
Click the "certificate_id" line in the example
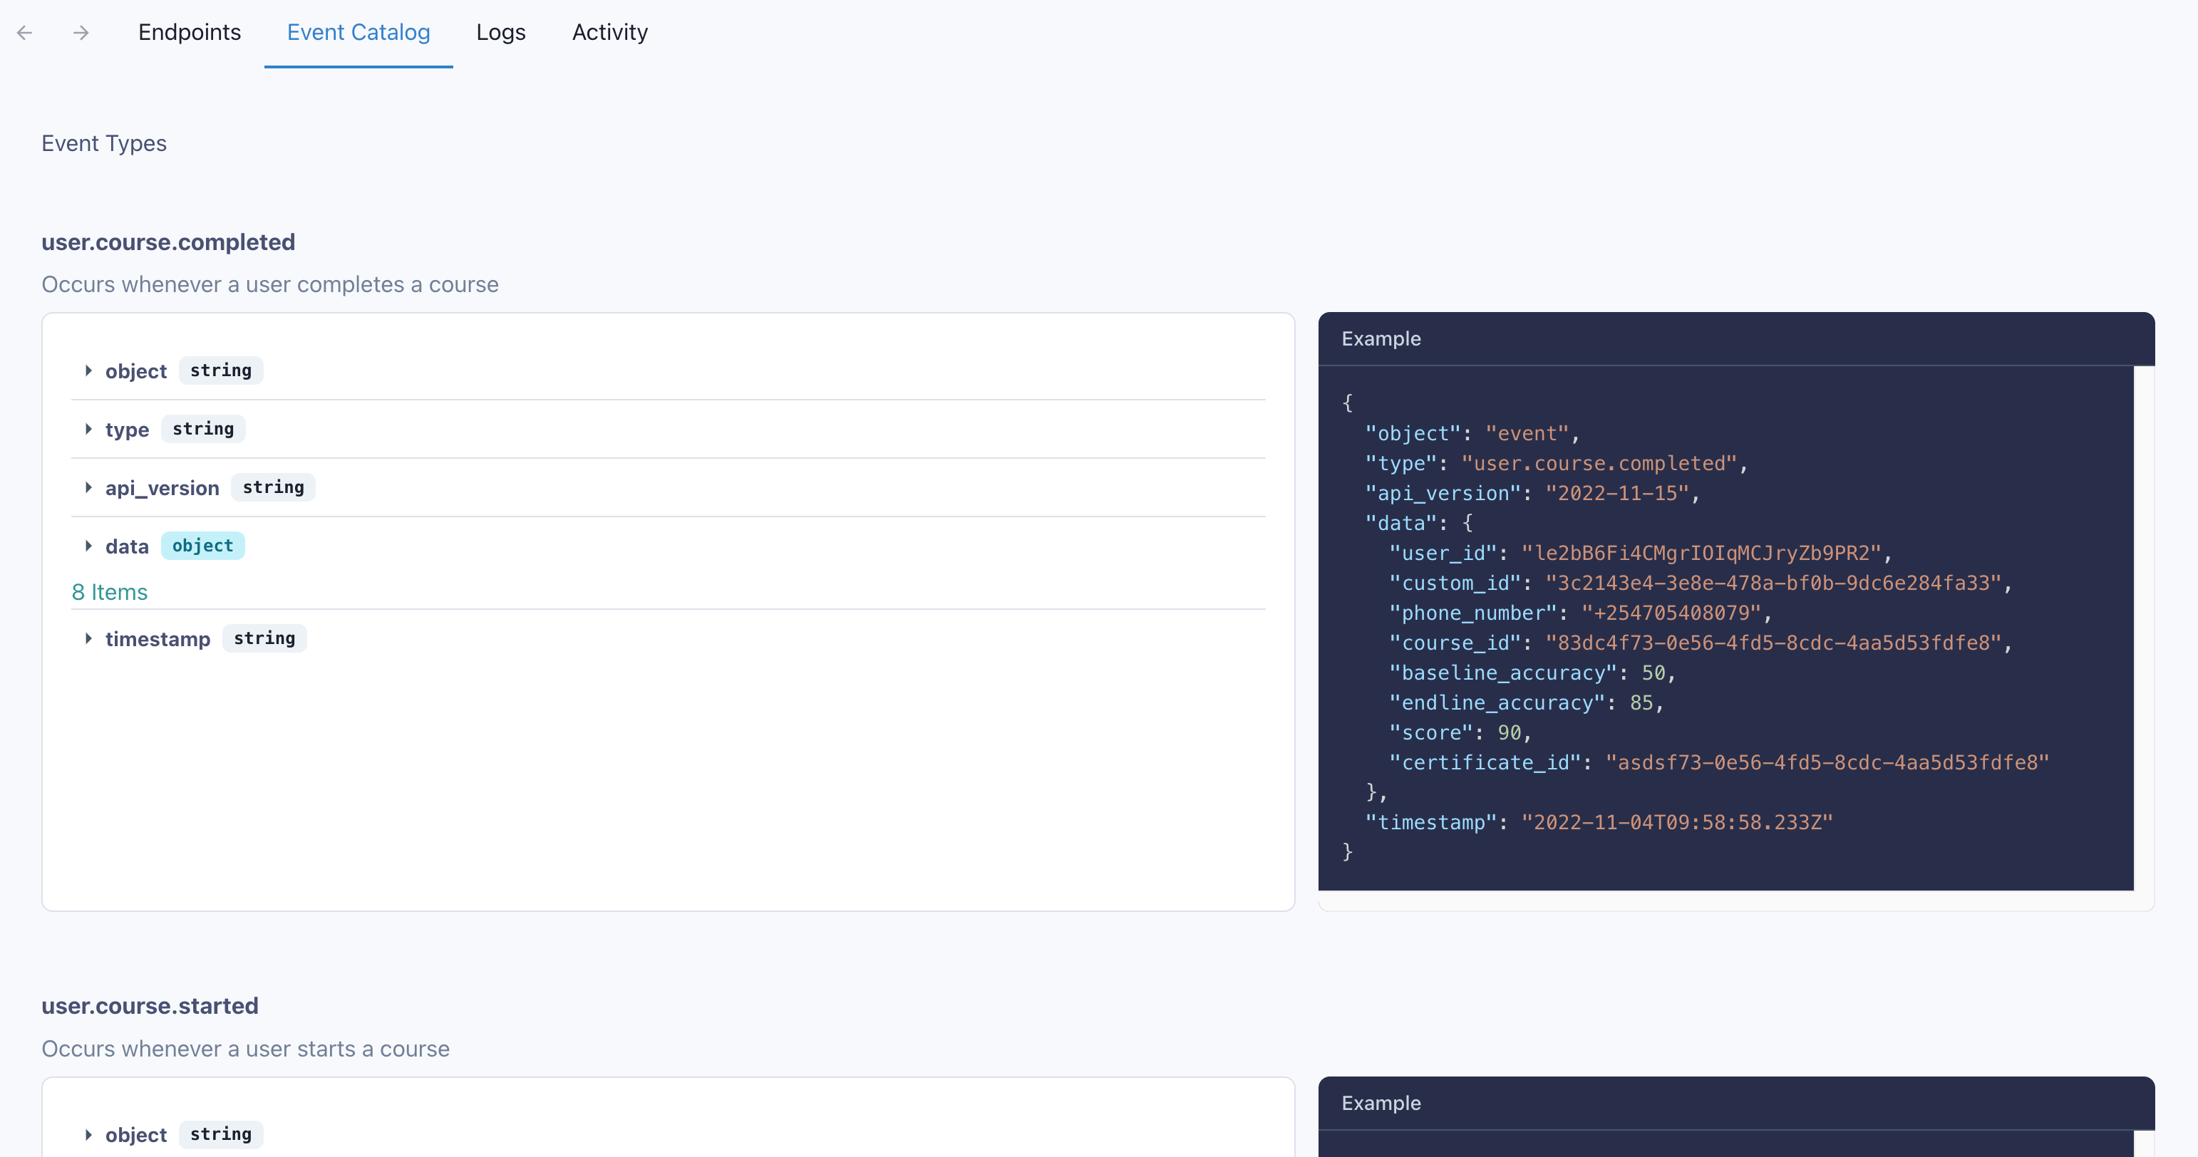click(x=1718, y=762)
